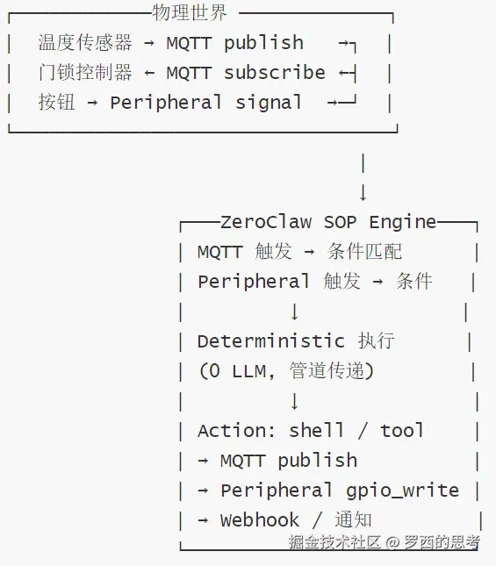The height and width of the screenshot is (566, 496).
Task: Click the MQTT publish text in top box
Action: point(235,43)
